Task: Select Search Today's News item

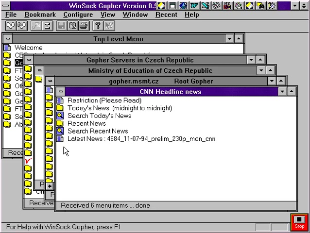Action: coord(100,116)
